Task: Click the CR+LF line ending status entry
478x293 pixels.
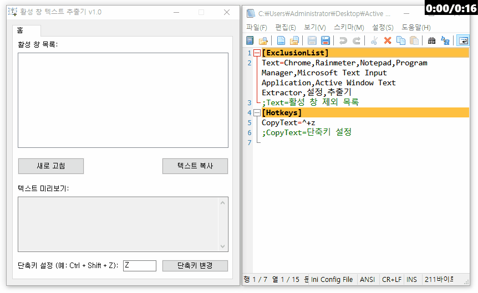Action: pos(391,280)
